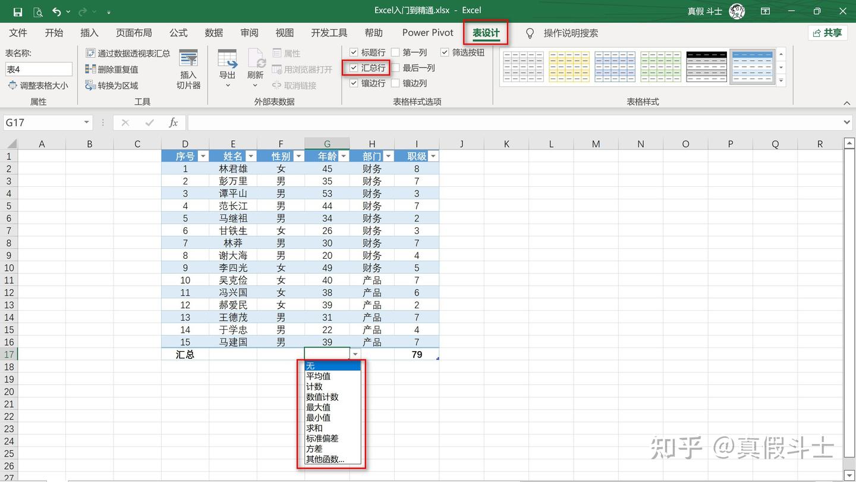The height and width of the screenshot is (482, 856).
Task: Click Properties (属性) in external data group
Action: (x=287, y=54)
